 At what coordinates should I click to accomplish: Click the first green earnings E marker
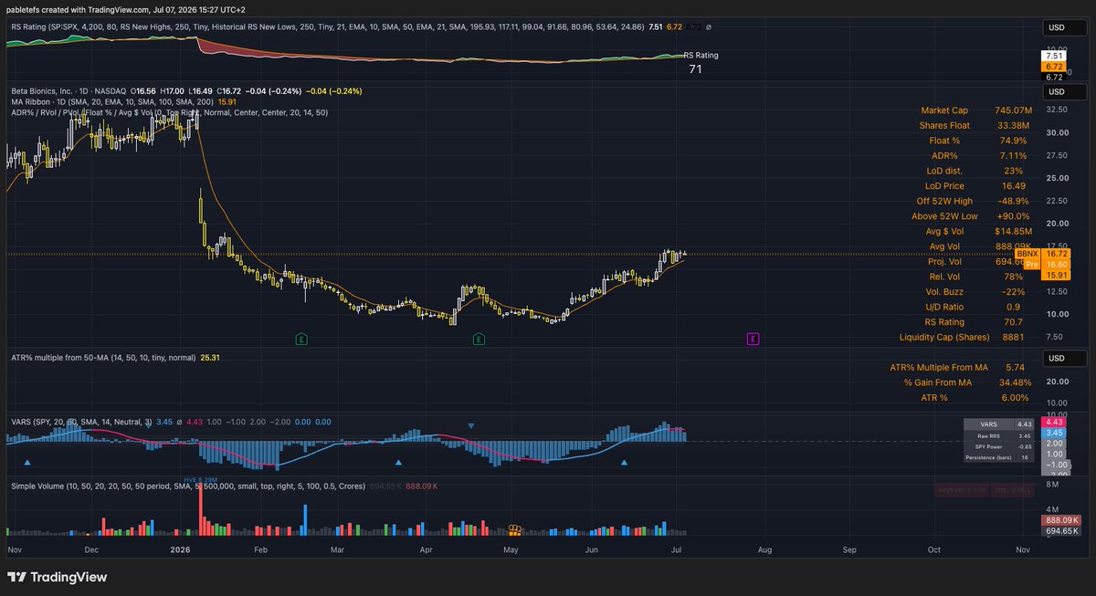pos(300,340)
